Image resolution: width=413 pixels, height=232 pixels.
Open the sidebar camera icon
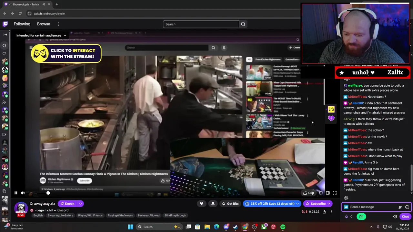5,135
